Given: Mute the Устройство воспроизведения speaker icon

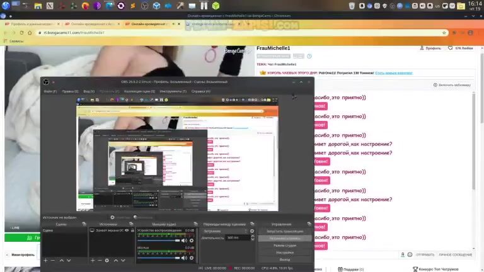Looking at the screenshot, I should pyautogui.click(x=184, y=241).
